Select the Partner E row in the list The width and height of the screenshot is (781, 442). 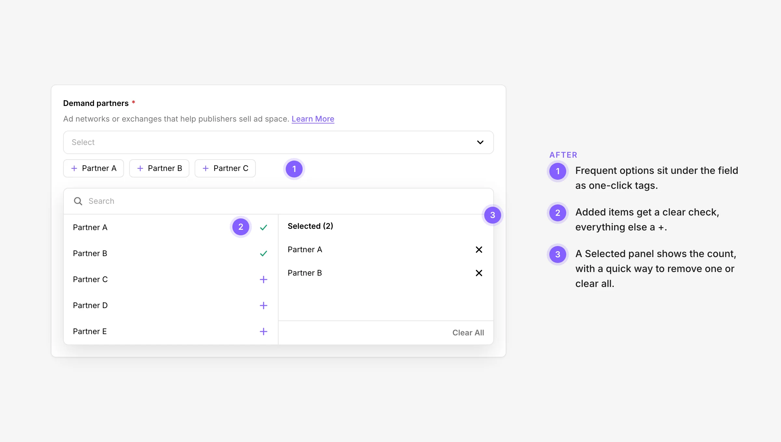tap(171, 331)
